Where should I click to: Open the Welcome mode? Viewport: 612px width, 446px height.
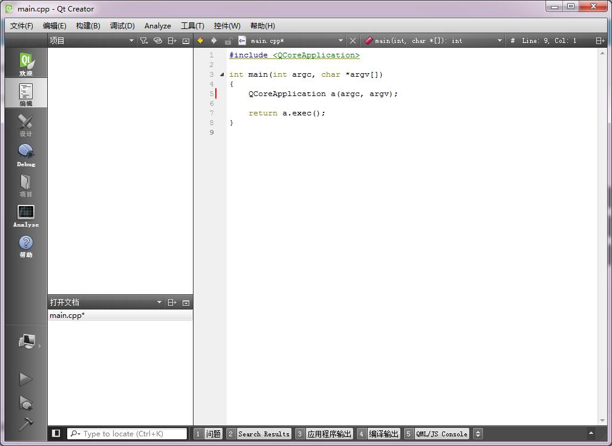(x=26, y=62)
